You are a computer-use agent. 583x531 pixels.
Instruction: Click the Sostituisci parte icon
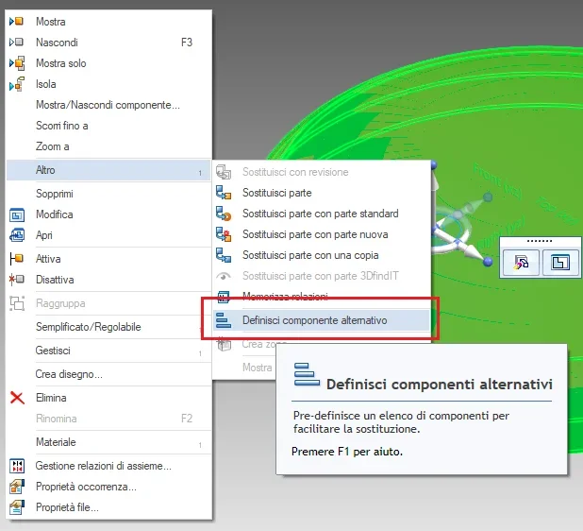pos(224,193)
